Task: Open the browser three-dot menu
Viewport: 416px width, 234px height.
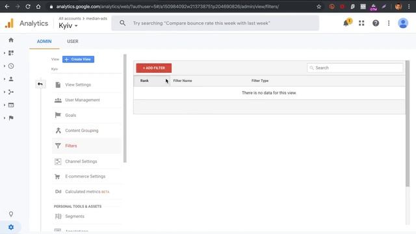Action: tap(409, 6)
